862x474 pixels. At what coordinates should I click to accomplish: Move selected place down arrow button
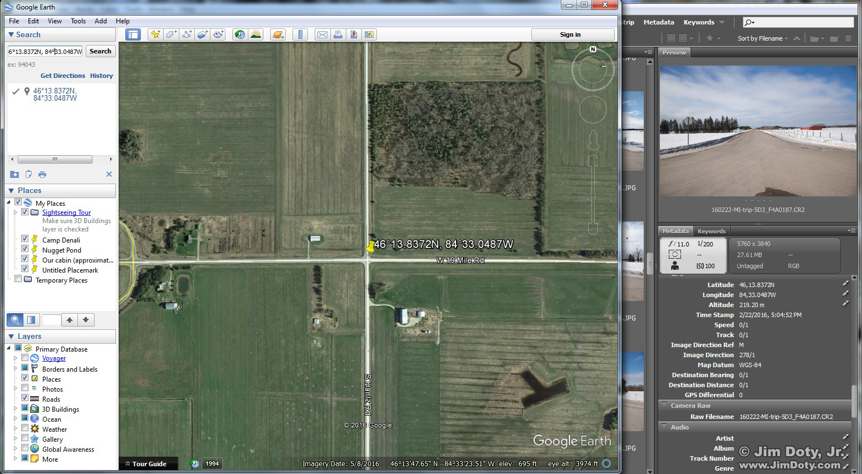point(86,320)
